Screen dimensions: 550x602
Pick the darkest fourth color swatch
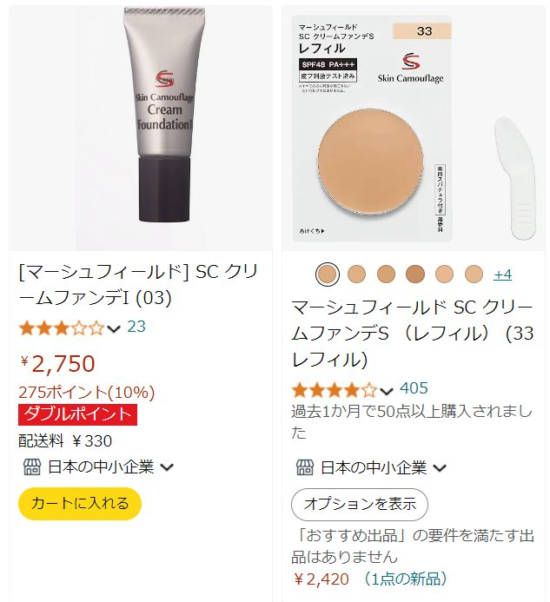click(415, 275)
